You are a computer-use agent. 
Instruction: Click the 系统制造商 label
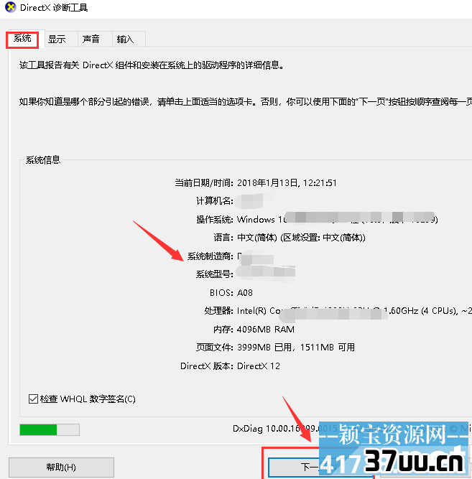pos(210,256)
